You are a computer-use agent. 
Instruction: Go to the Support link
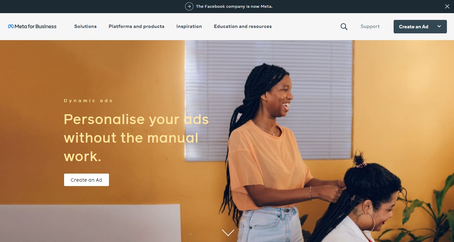(370, 26)
